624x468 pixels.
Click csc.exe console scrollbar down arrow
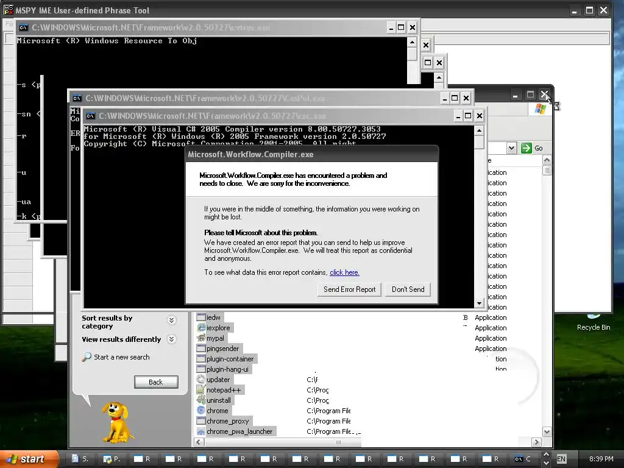[x=479, y=303]
